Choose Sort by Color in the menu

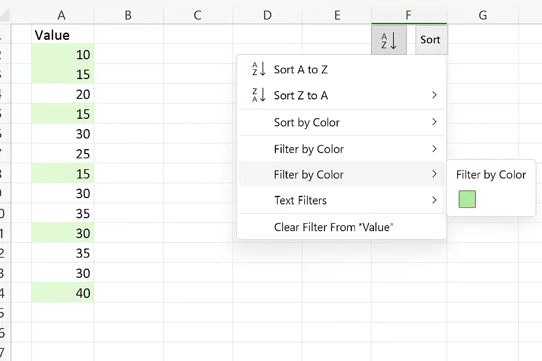click(342, 122)
